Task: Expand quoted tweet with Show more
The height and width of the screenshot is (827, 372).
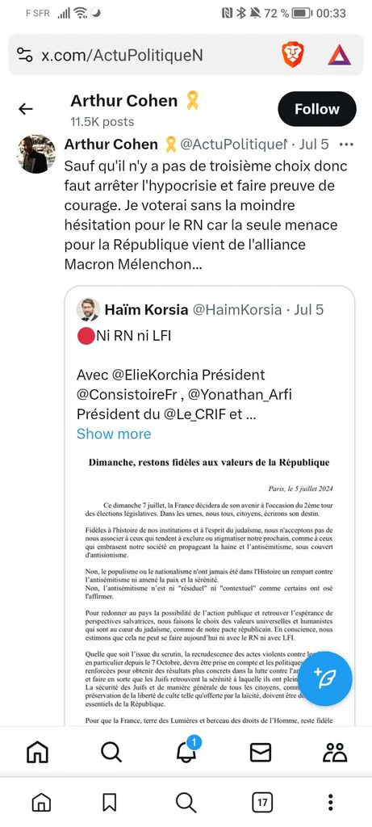Action: 114,434
